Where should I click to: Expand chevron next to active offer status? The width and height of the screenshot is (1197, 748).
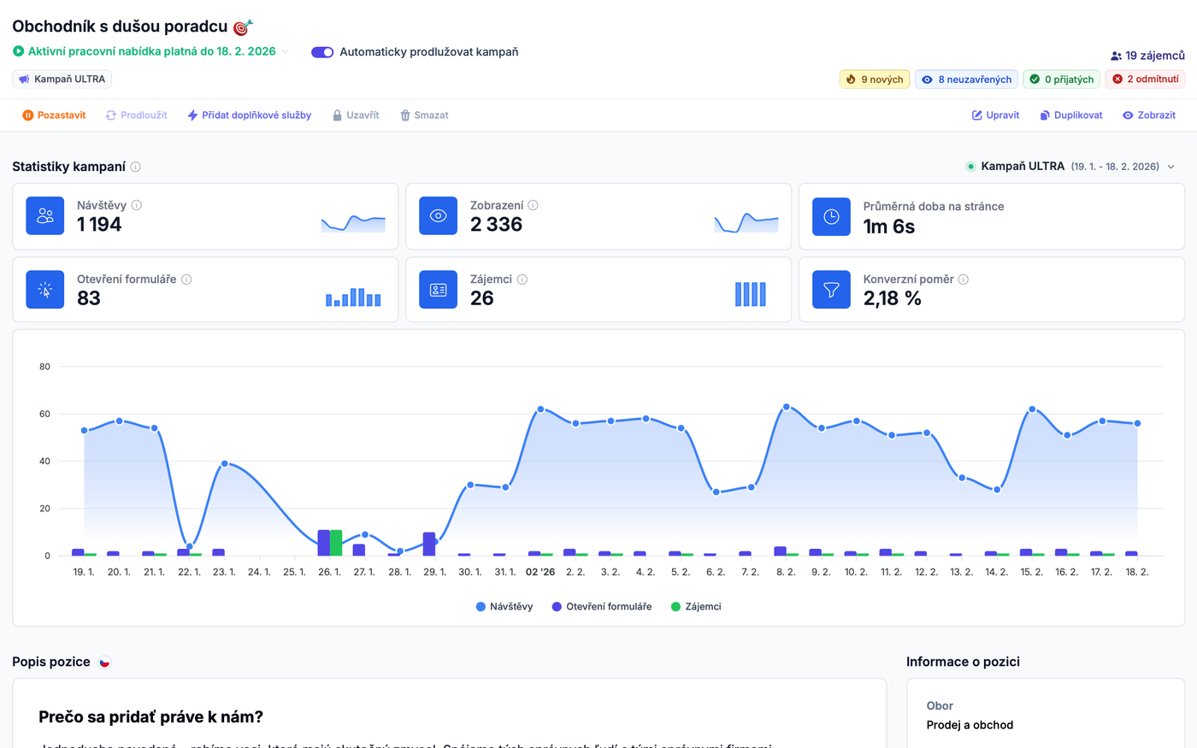286,52
